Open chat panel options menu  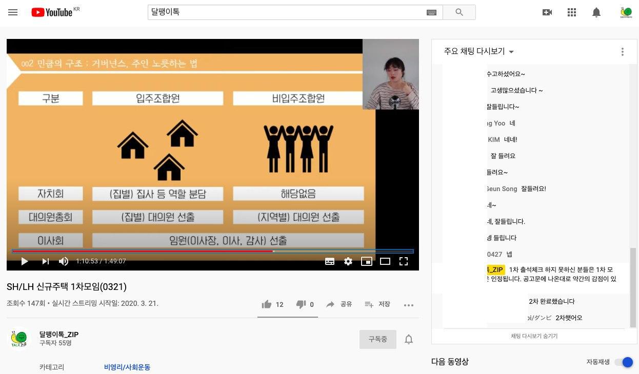(623, 52)
